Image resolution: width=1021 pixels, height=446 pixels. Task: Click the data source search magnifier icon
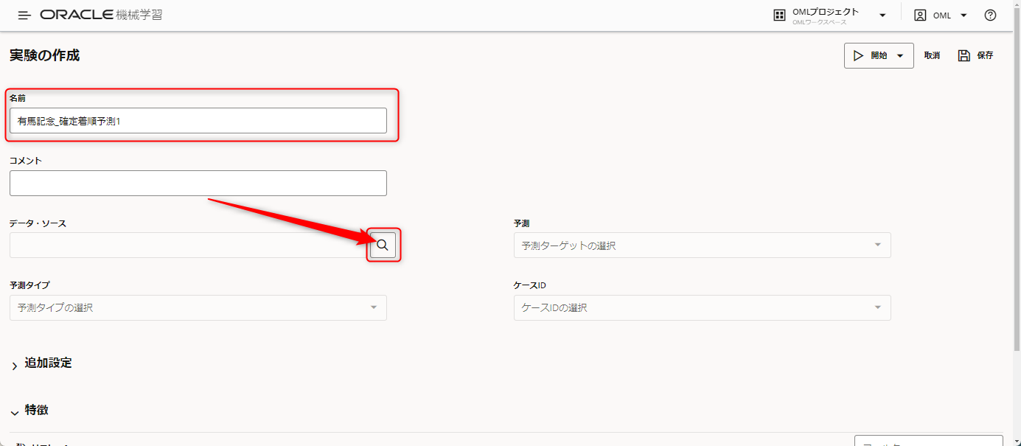(x=383, y=245)
